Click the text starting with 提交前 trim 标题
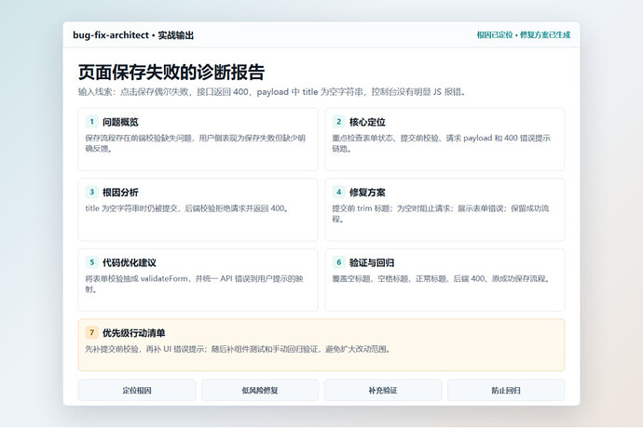The image size is (643, 428). tap(441, 214)
